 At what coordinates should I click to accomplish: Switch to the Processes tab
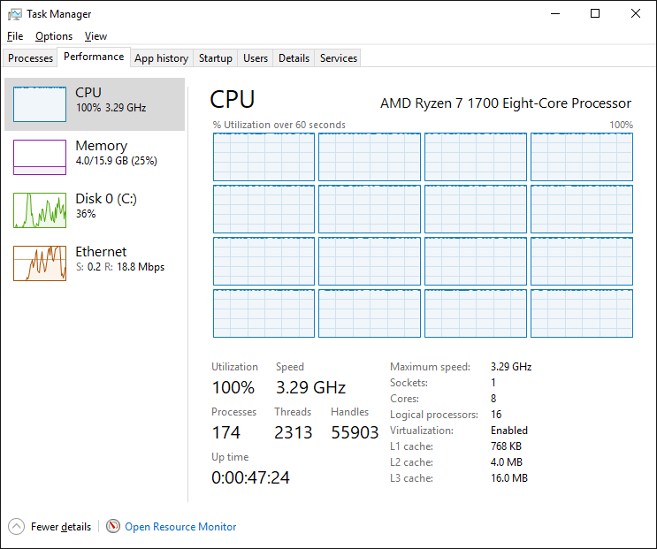(31, 58)
